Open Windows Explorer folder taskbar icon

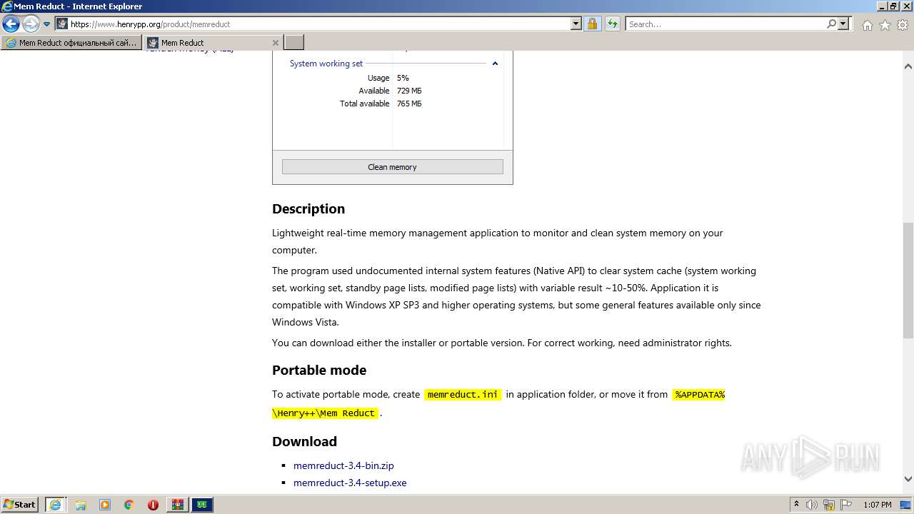click(x=81, y=505)
